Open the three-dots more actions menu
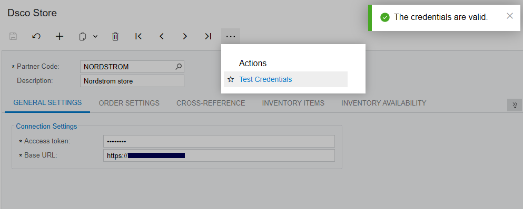Image resolution: width=523 pixels, height=209 pixels. tap(231, 36)
